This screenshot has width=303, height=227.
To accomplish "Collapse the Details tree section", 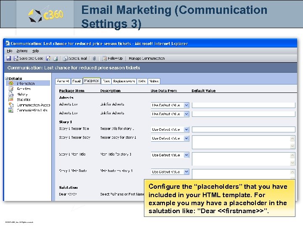I will point(7,78).
